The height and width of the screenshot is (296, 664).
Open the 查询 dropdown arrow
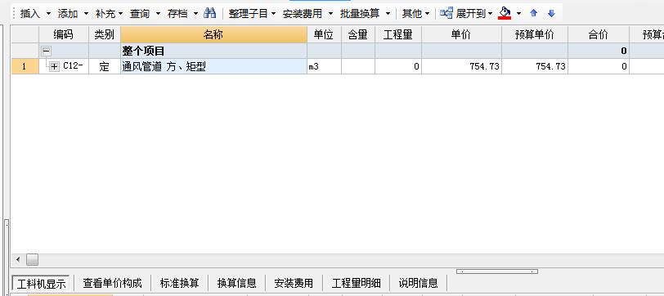coord(158,14)
